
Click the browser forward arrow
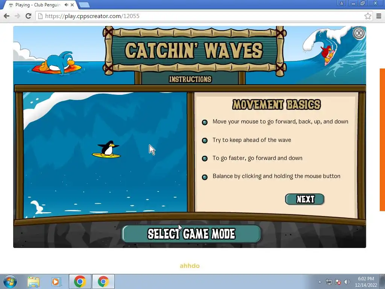17,16
